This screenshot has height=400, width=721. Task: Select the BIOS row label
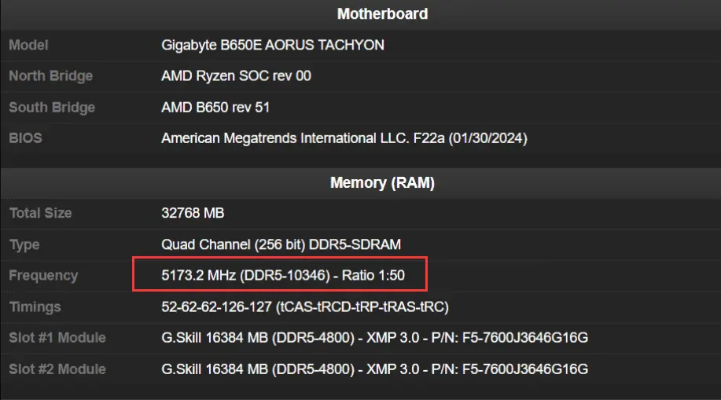25,138
